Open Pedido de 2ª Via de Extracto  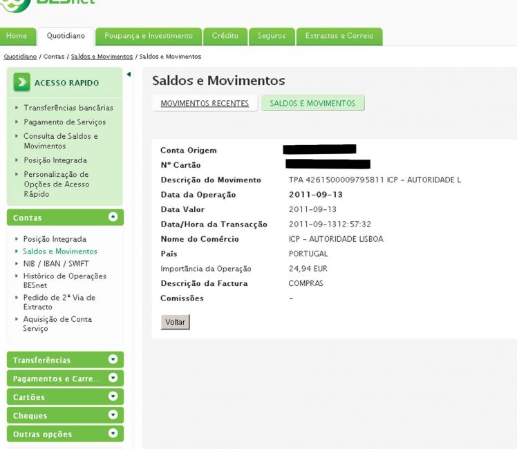[x=59, y=302]
